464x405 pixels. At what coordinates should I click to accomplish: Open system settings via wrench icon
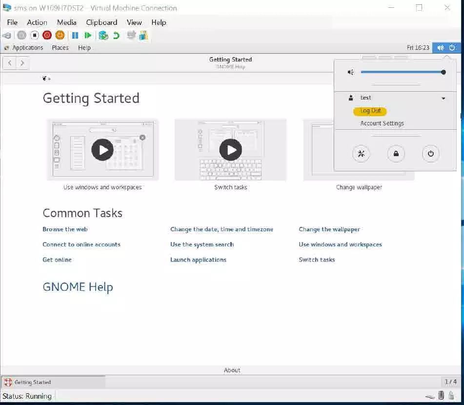pyautogui.click(x=362, y=154)
